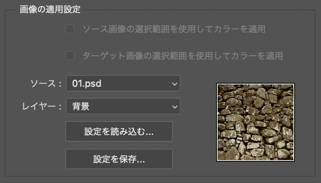This screenshot has width=321, height=183.
Task: Click the chevron arrow on the レイヤー dropdown
Action: [175, 106]
